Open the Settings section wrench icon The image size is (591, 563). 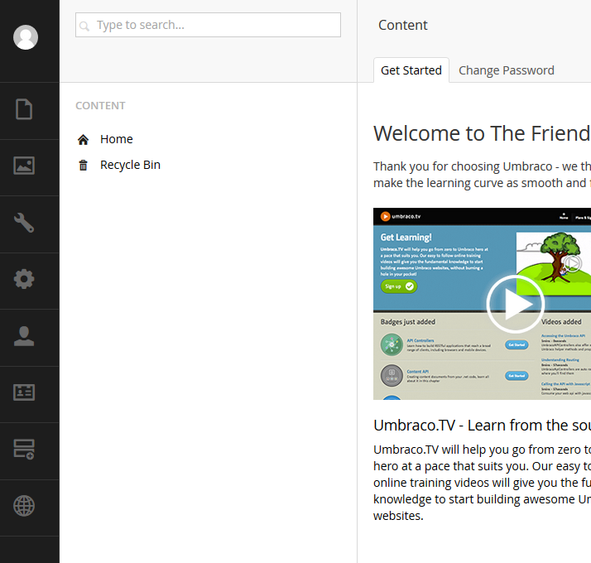(x=24, y=223)
